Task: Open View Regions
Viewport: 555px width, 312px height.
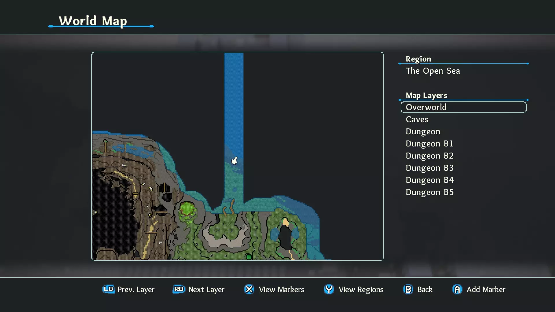Action: tap(361, 289)
